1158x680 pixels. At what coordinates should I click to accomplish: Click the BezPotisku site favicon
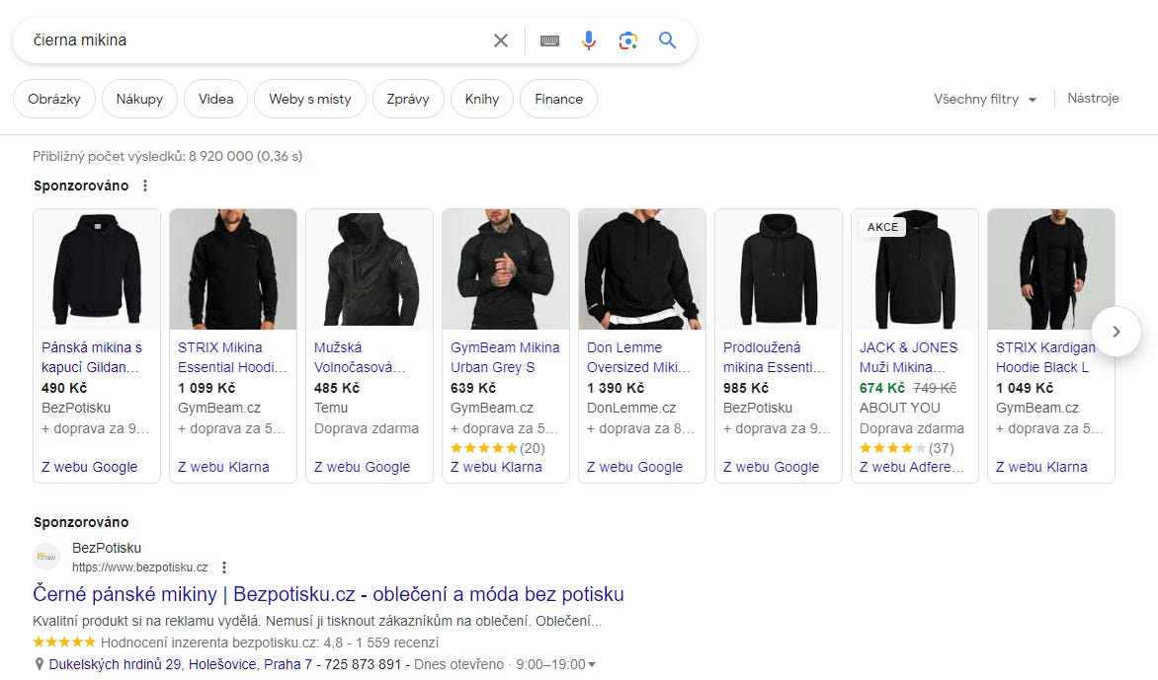pos(46,557)
